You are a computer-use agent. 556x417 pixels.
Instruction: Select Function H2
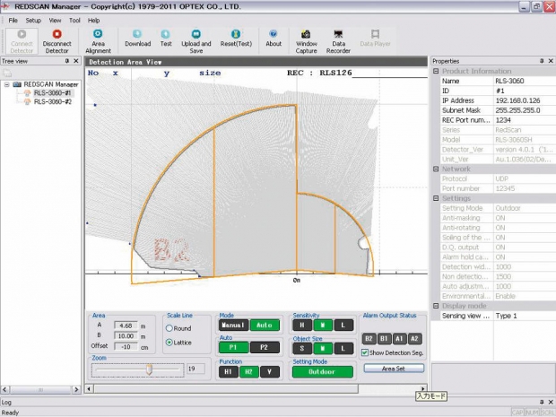click(249, 372)
